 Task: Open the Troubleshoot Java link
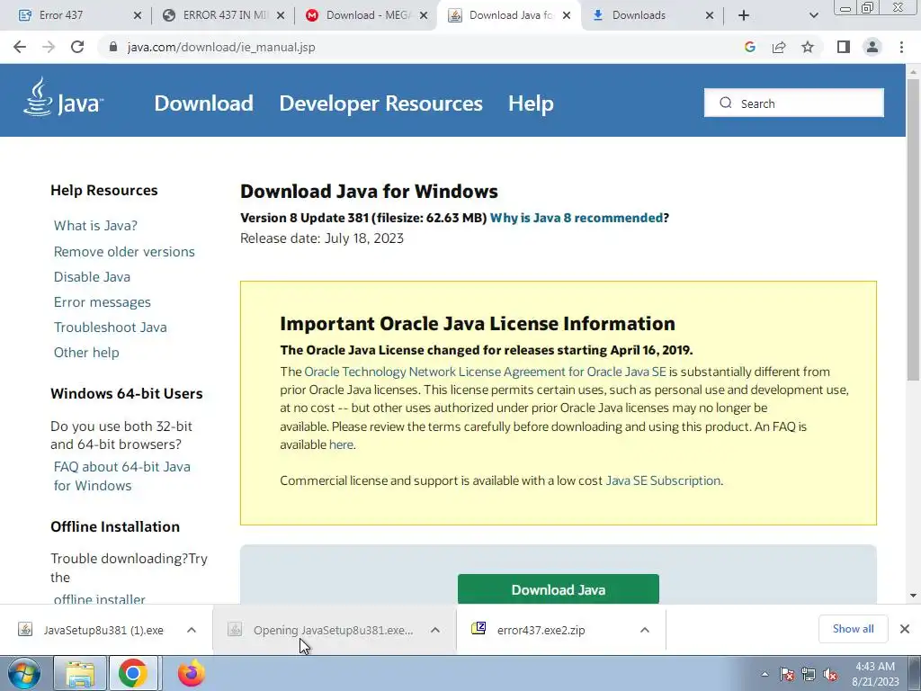[111, 328]
